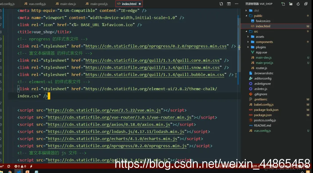Open Chrome from the Windows taskbar
Viewport: 313px width, 173px height.
click(10, 172)
